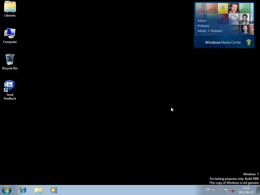Click the green patterned tile in gadget
The image size is (260, 195).
[x=244, y=8]
